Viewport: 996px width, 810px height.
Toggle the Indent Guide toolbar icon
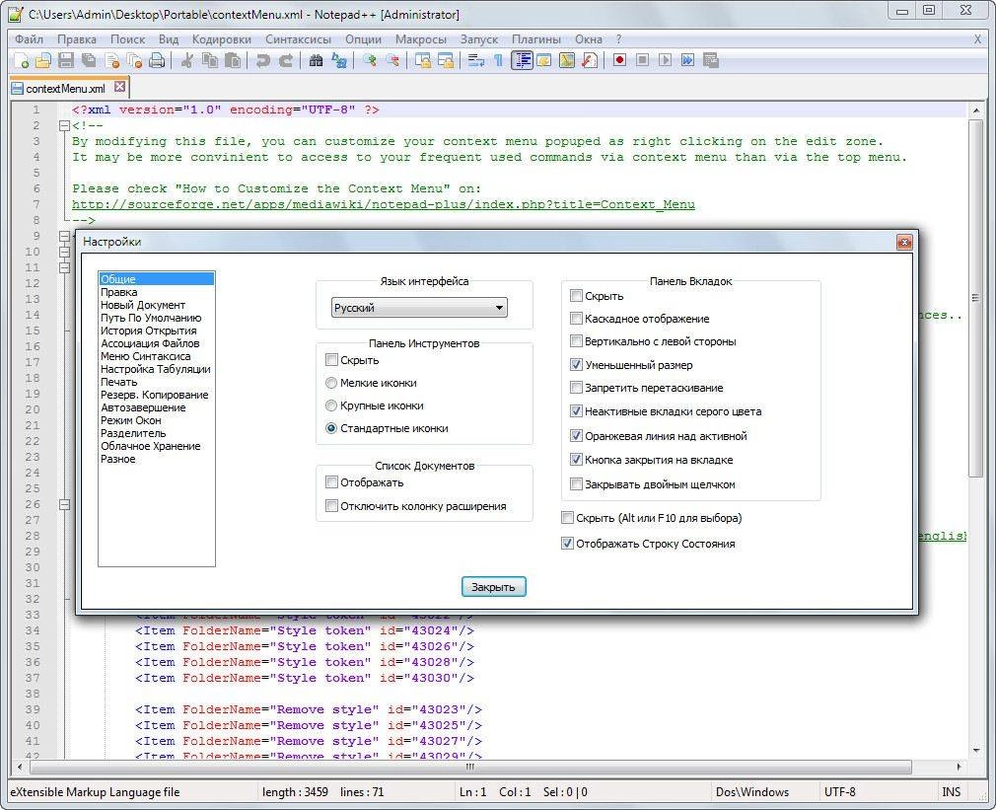click(522, 61)
